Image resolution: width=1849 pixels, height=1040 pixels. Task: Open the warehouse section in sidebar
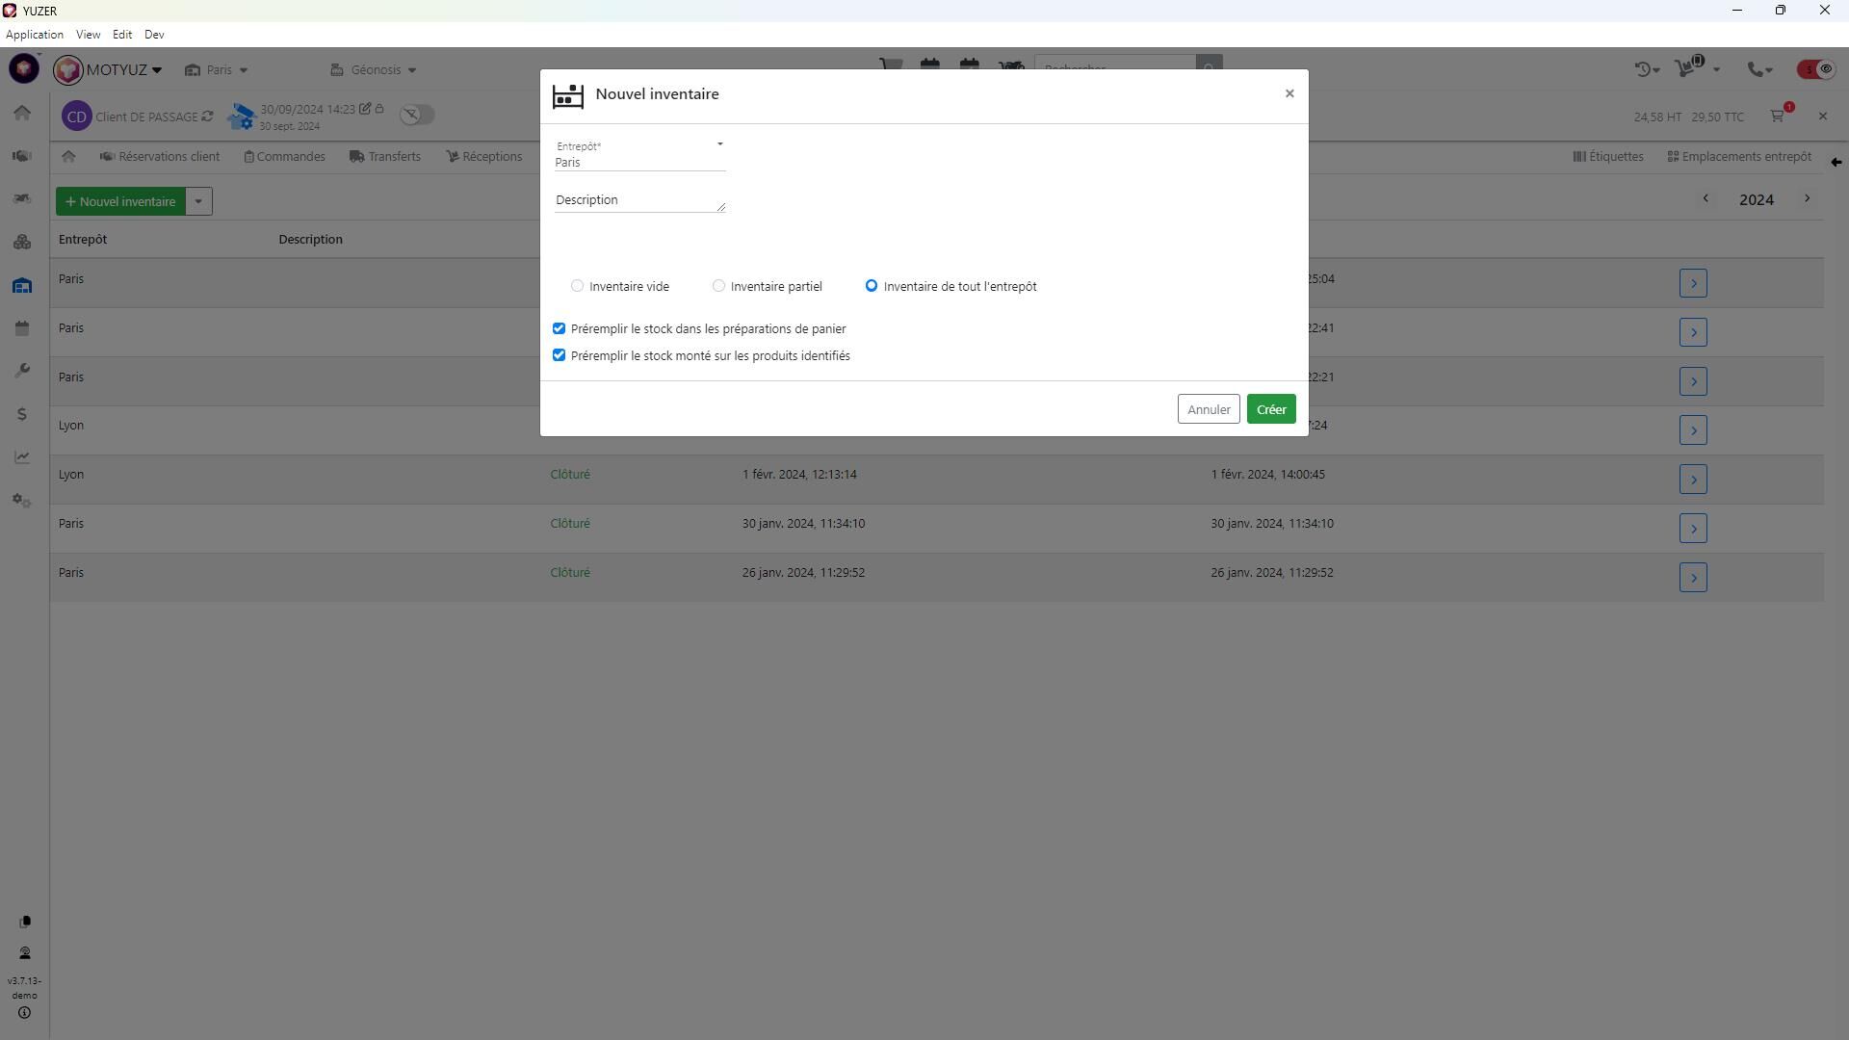coord(22,286)
